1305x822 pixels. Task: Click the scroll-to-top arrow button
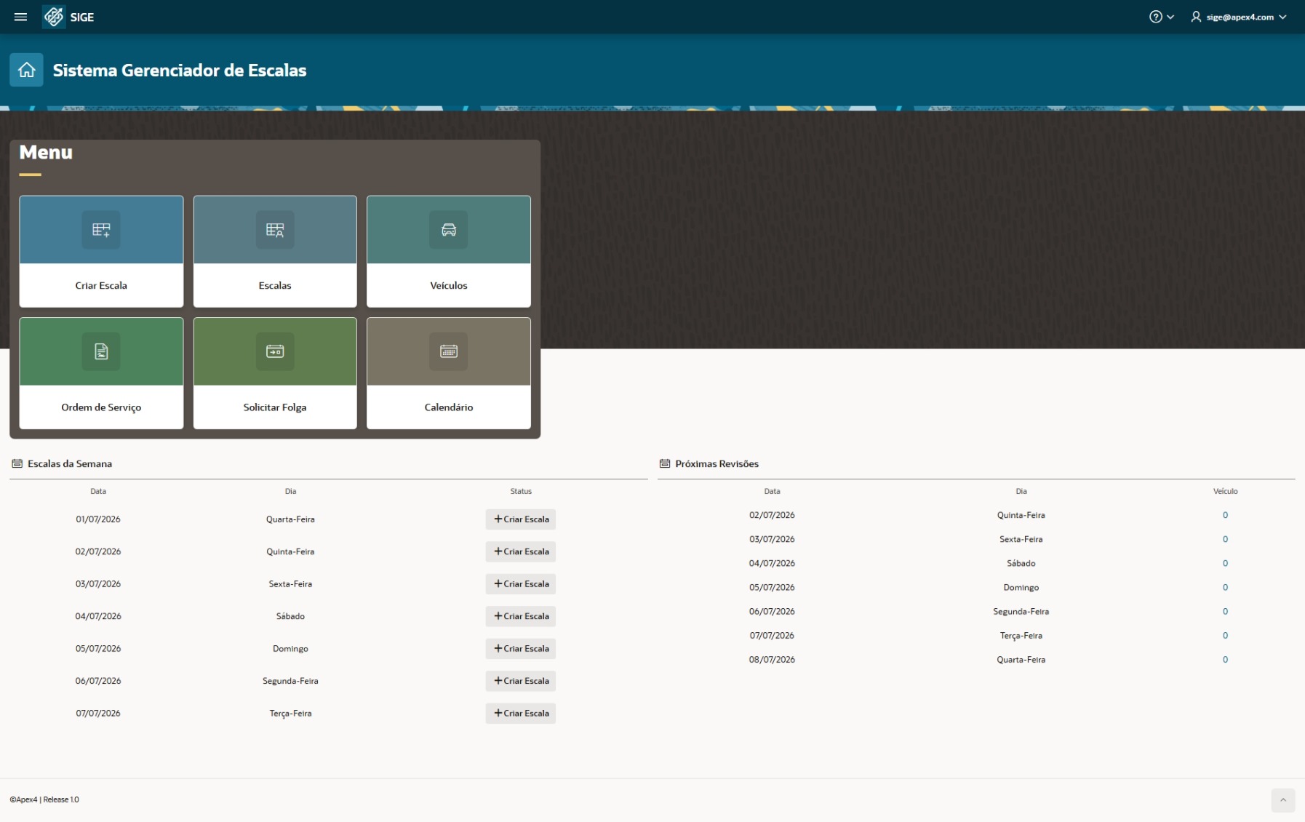pyautogui.click(x=1283, y=800)
